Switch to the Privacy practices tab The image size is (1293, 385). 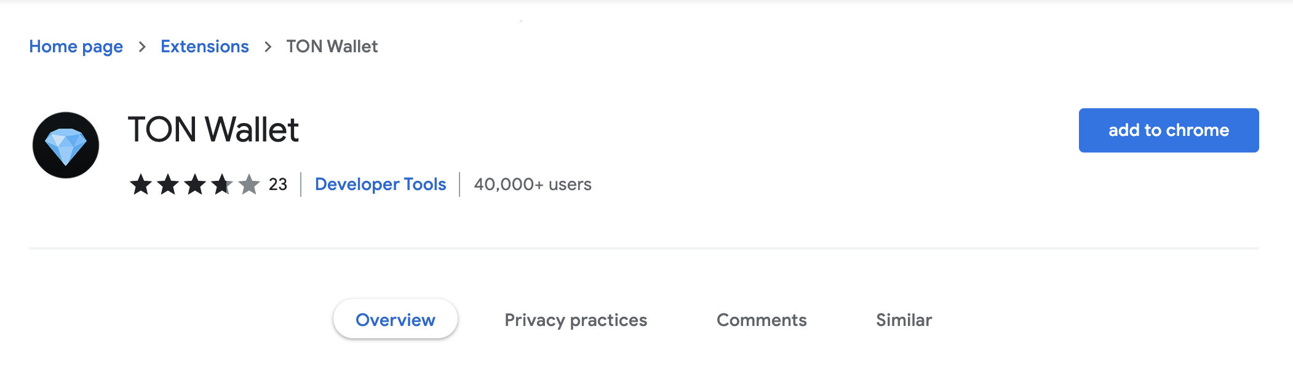576,320
